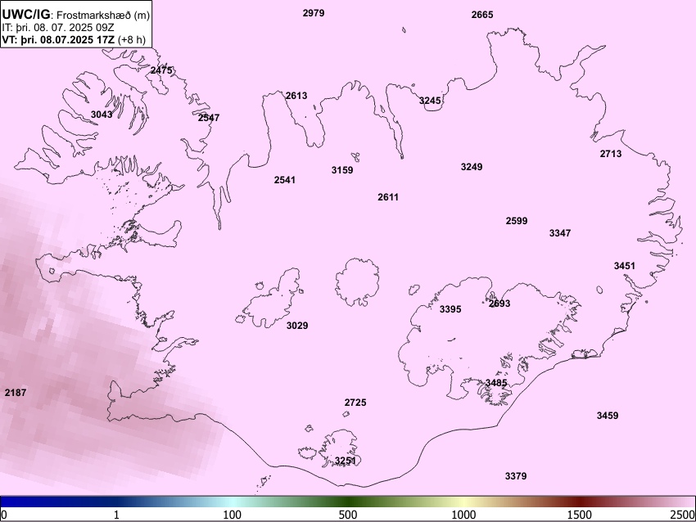This screenshot has width=696, height=522.
Task: Click the 1500 label on the color scale
Action: point(581,515)
